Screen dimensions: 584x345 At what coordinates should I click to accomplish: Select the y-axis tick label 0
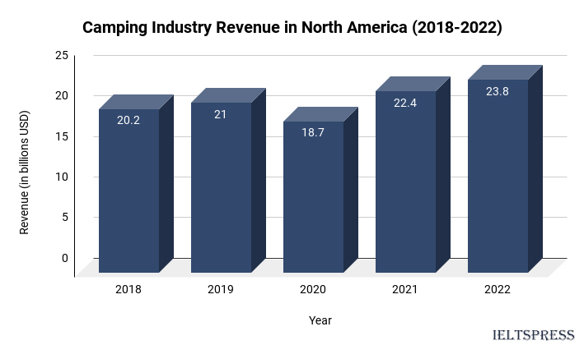pos(65,257)
